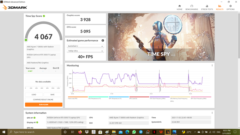Toggle the Frame rate (FPS) legend

tap(78, 98)
